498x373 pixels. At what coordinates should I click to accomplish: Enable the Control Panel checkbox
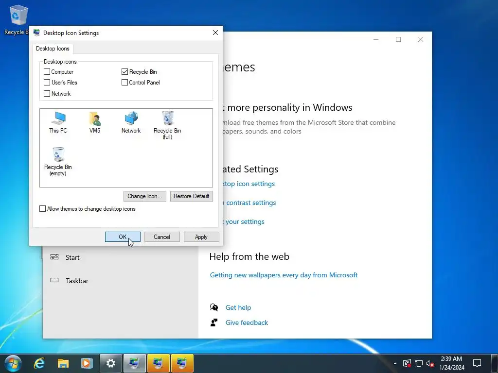tap(124, 83)
